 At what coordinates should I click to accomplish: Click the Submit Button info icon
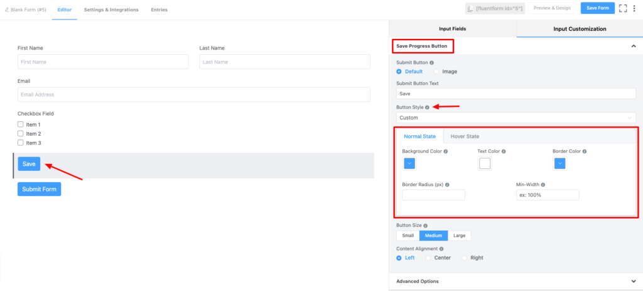(431, 63)
